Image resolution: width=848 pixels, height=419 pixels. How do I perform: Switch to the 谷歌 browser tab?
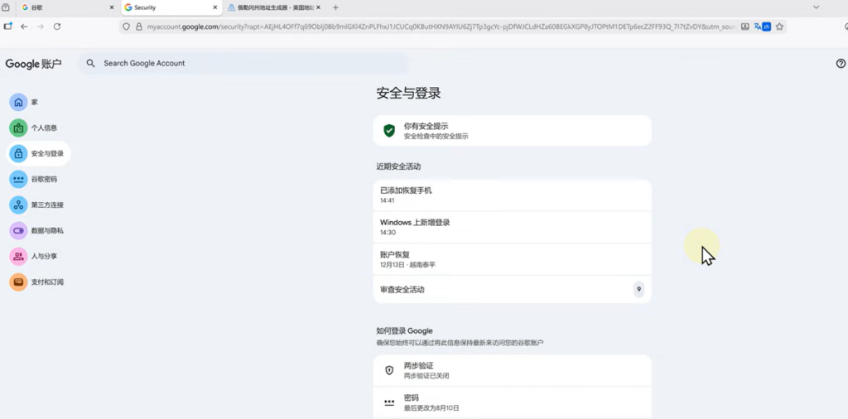[x=60, y=7]
